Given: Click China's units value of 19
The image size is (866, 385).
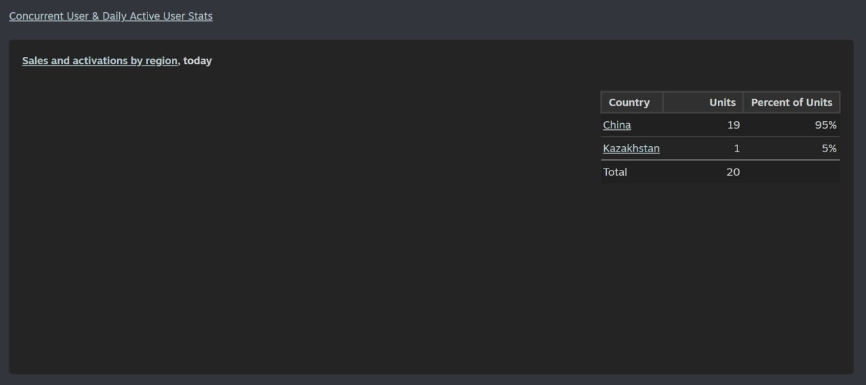Looking at the screenshot, I should tap(733, 125).
